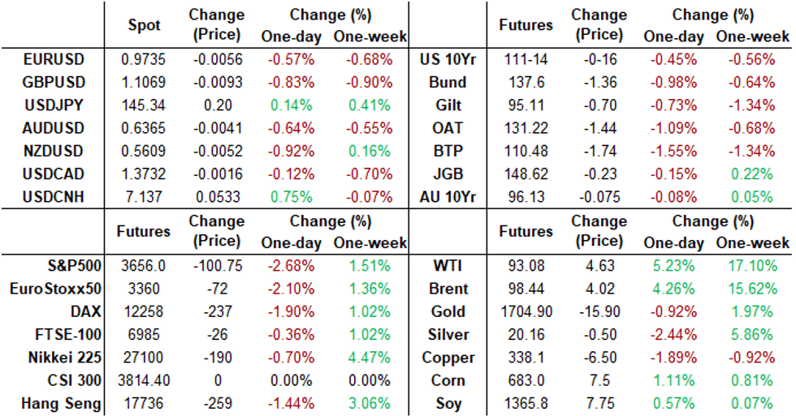Select the Spot column header
The height and width of the screenshot is (416, 796).
(x=145, y=25)
